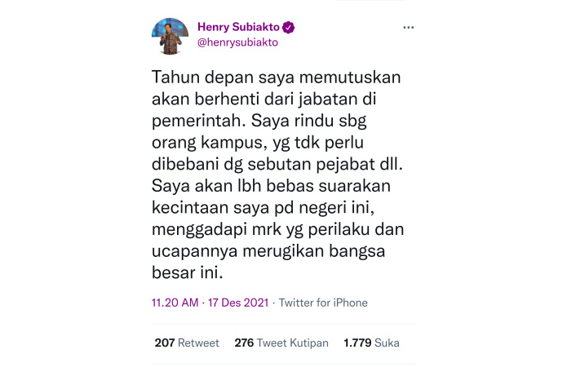Click the text 'ucapannya merugikan bangsa'
This screenshot has width=567, height=367.
[268, 251]
